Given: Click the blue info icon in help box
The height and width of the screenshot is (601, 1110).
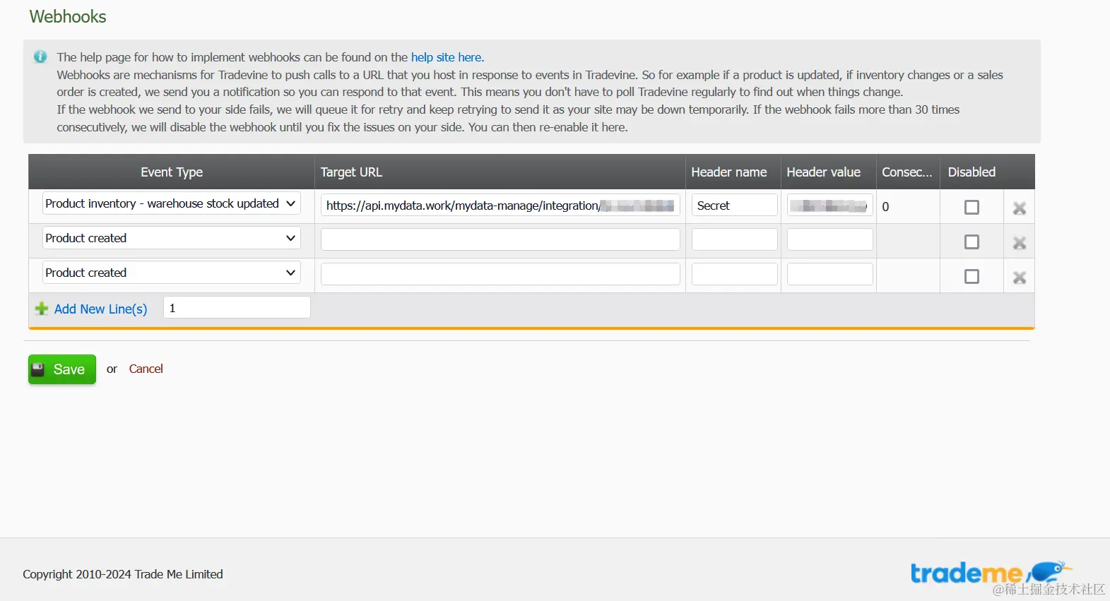Looking at the screenshot, I should (40, 56).
